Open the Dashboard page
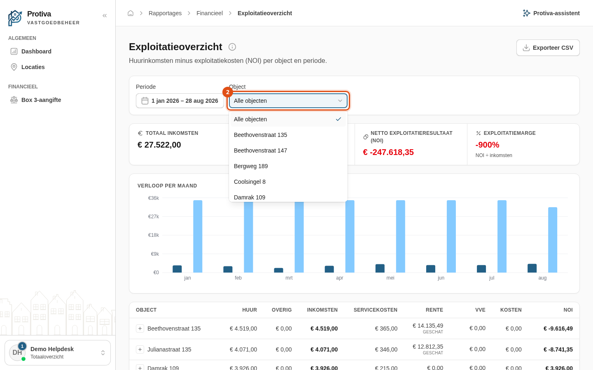593x370 pixels. (58, 51)
